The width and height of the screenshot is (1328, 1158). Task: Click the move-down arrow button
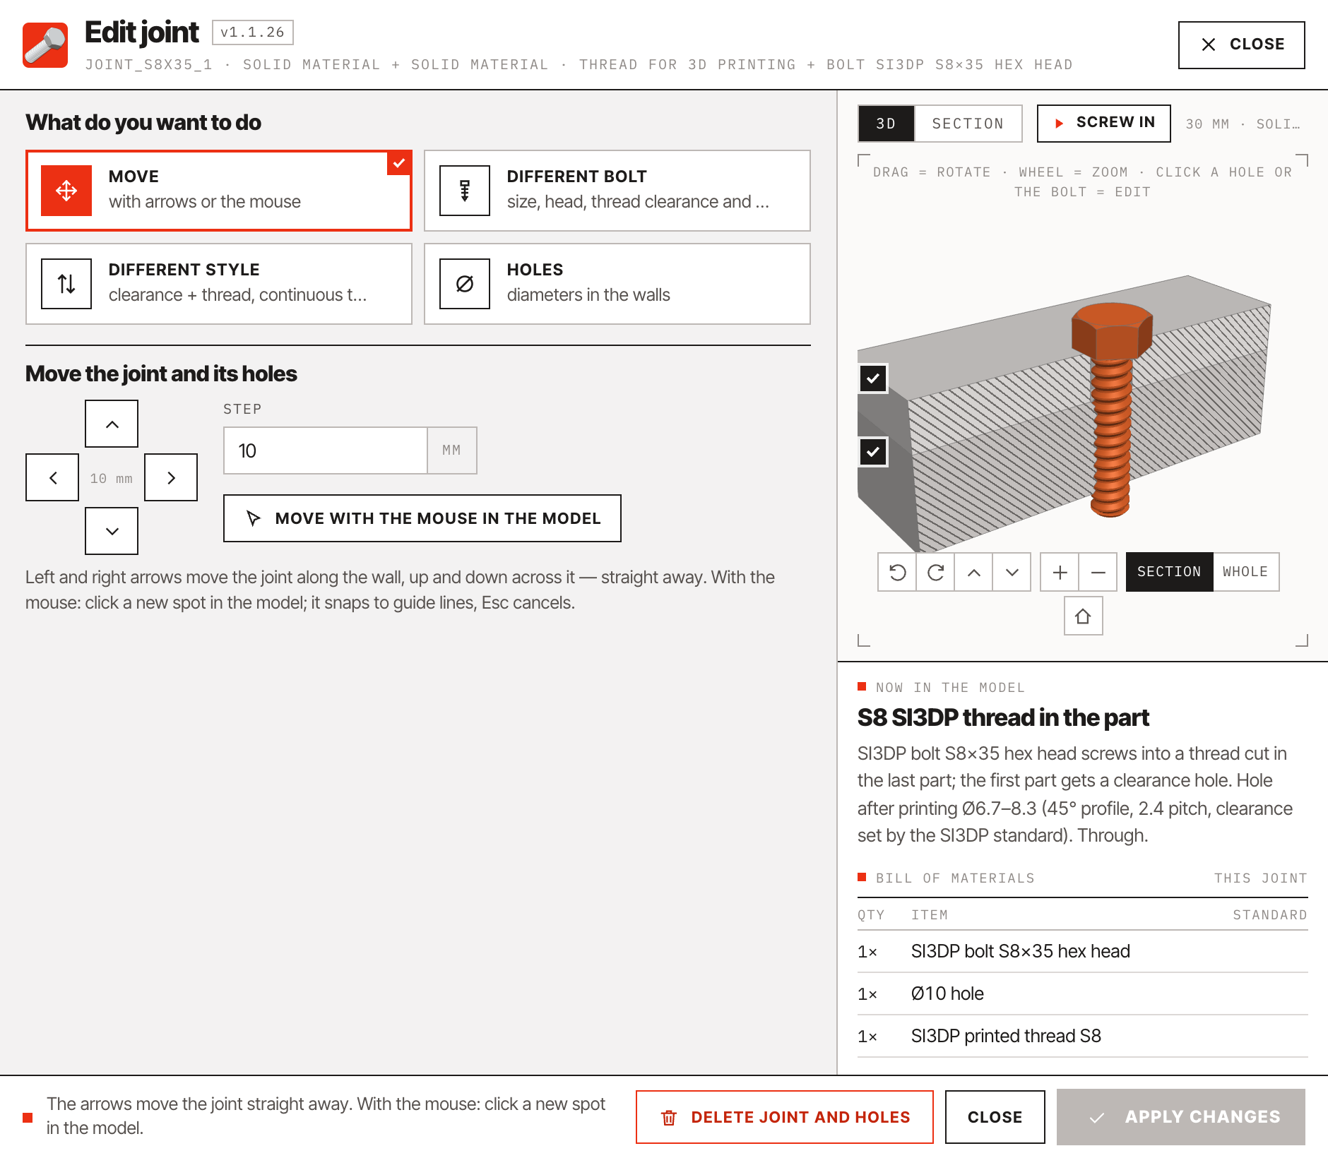click(x=112, y=531)
